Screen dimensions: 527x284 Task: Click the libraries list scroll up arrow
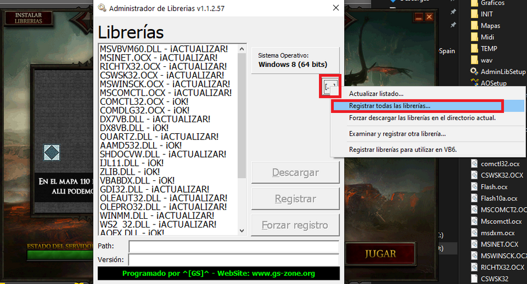[x=242, y=49]
